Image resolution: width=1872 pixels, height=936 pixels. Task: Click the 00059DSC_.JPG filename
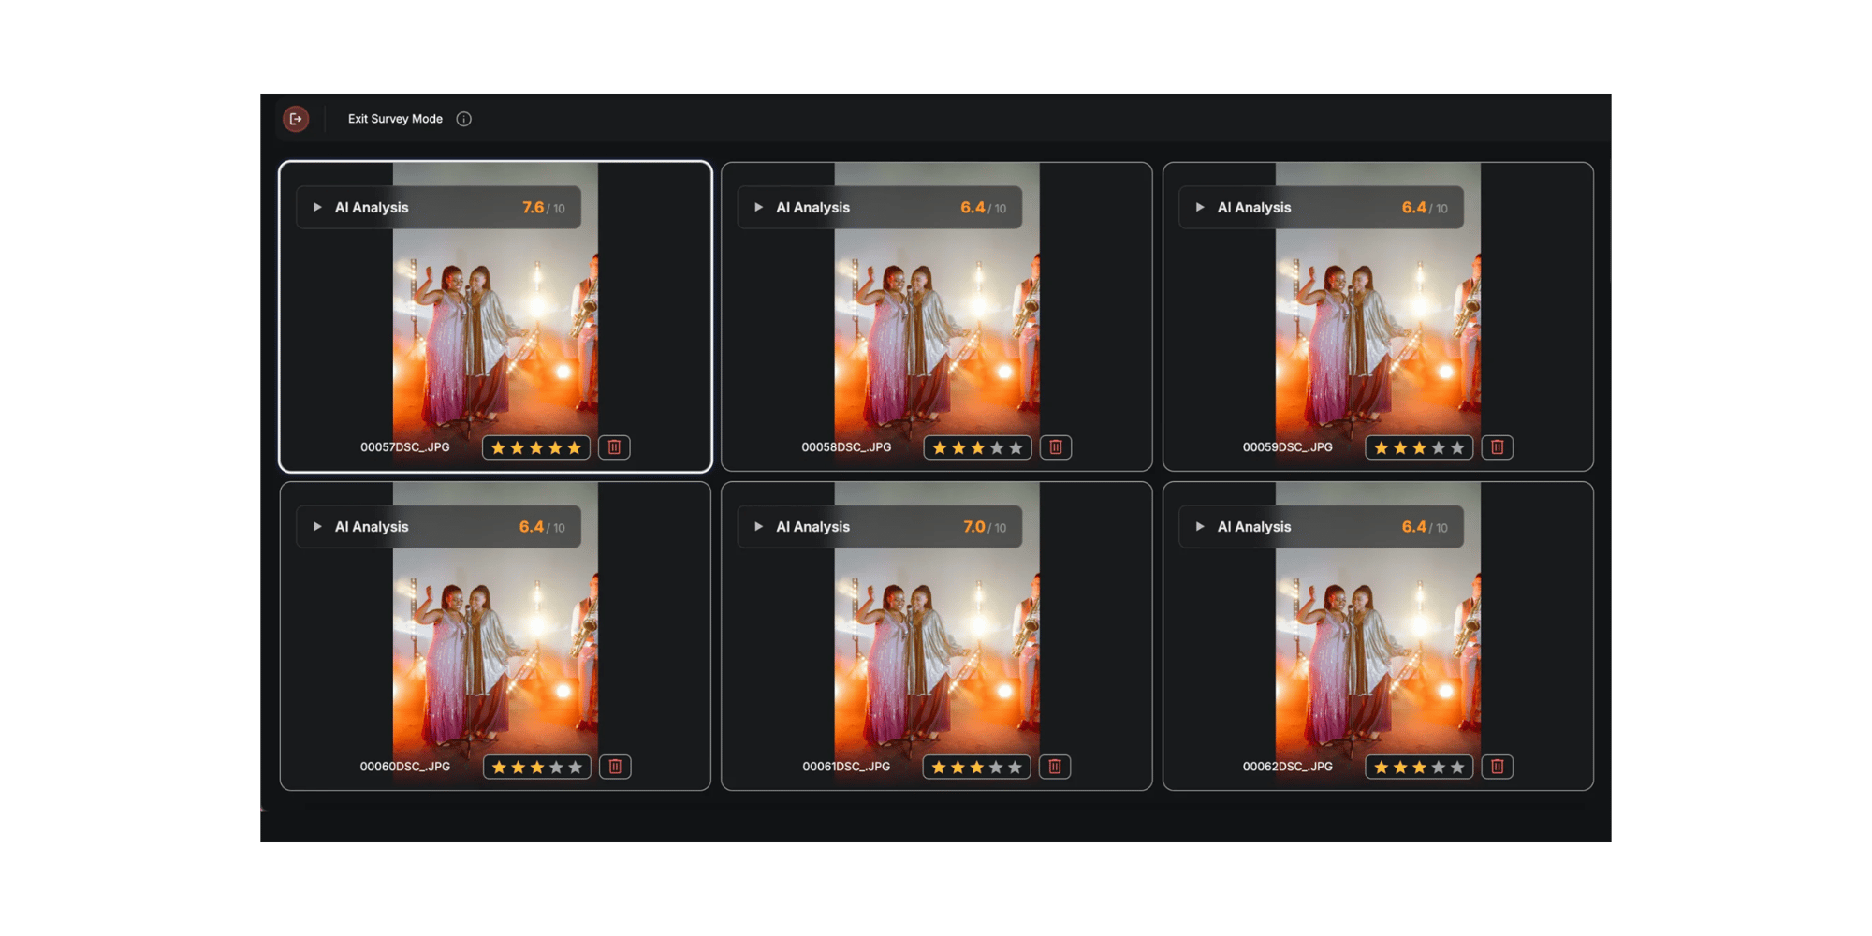pyautogui.click(x=1288, y=447)
